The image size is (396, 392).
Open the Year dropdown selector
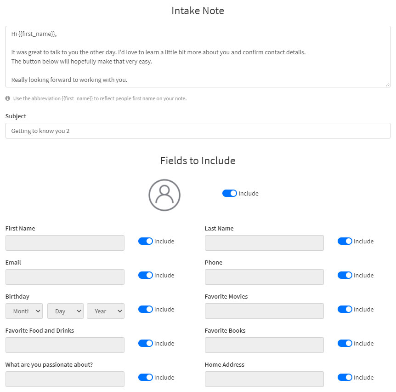tap(105, 311)
